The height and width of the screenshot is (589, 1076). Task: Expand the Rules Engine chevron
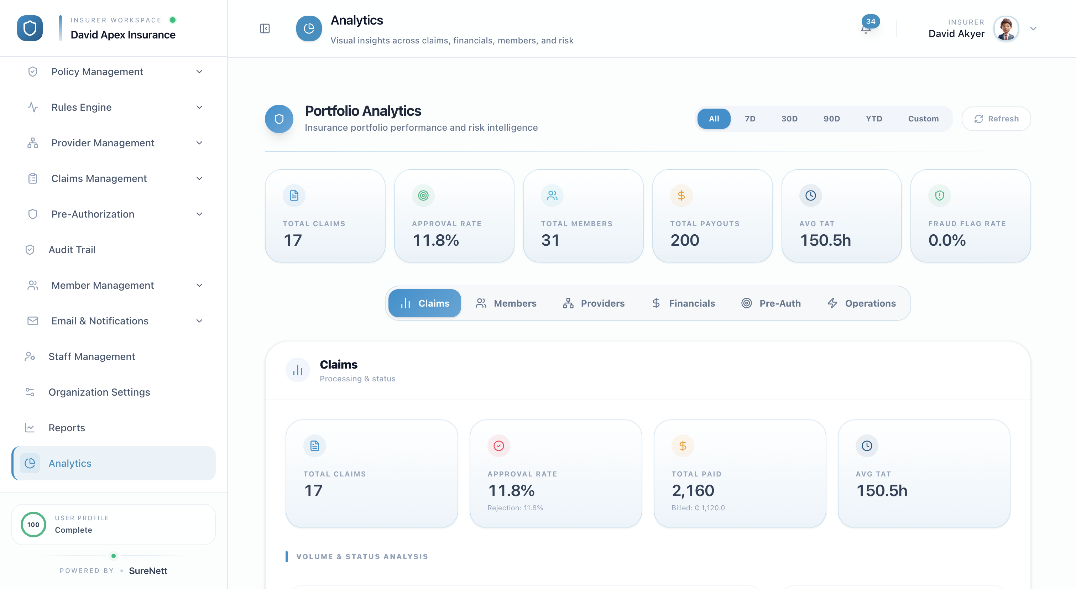click(200, 107)
